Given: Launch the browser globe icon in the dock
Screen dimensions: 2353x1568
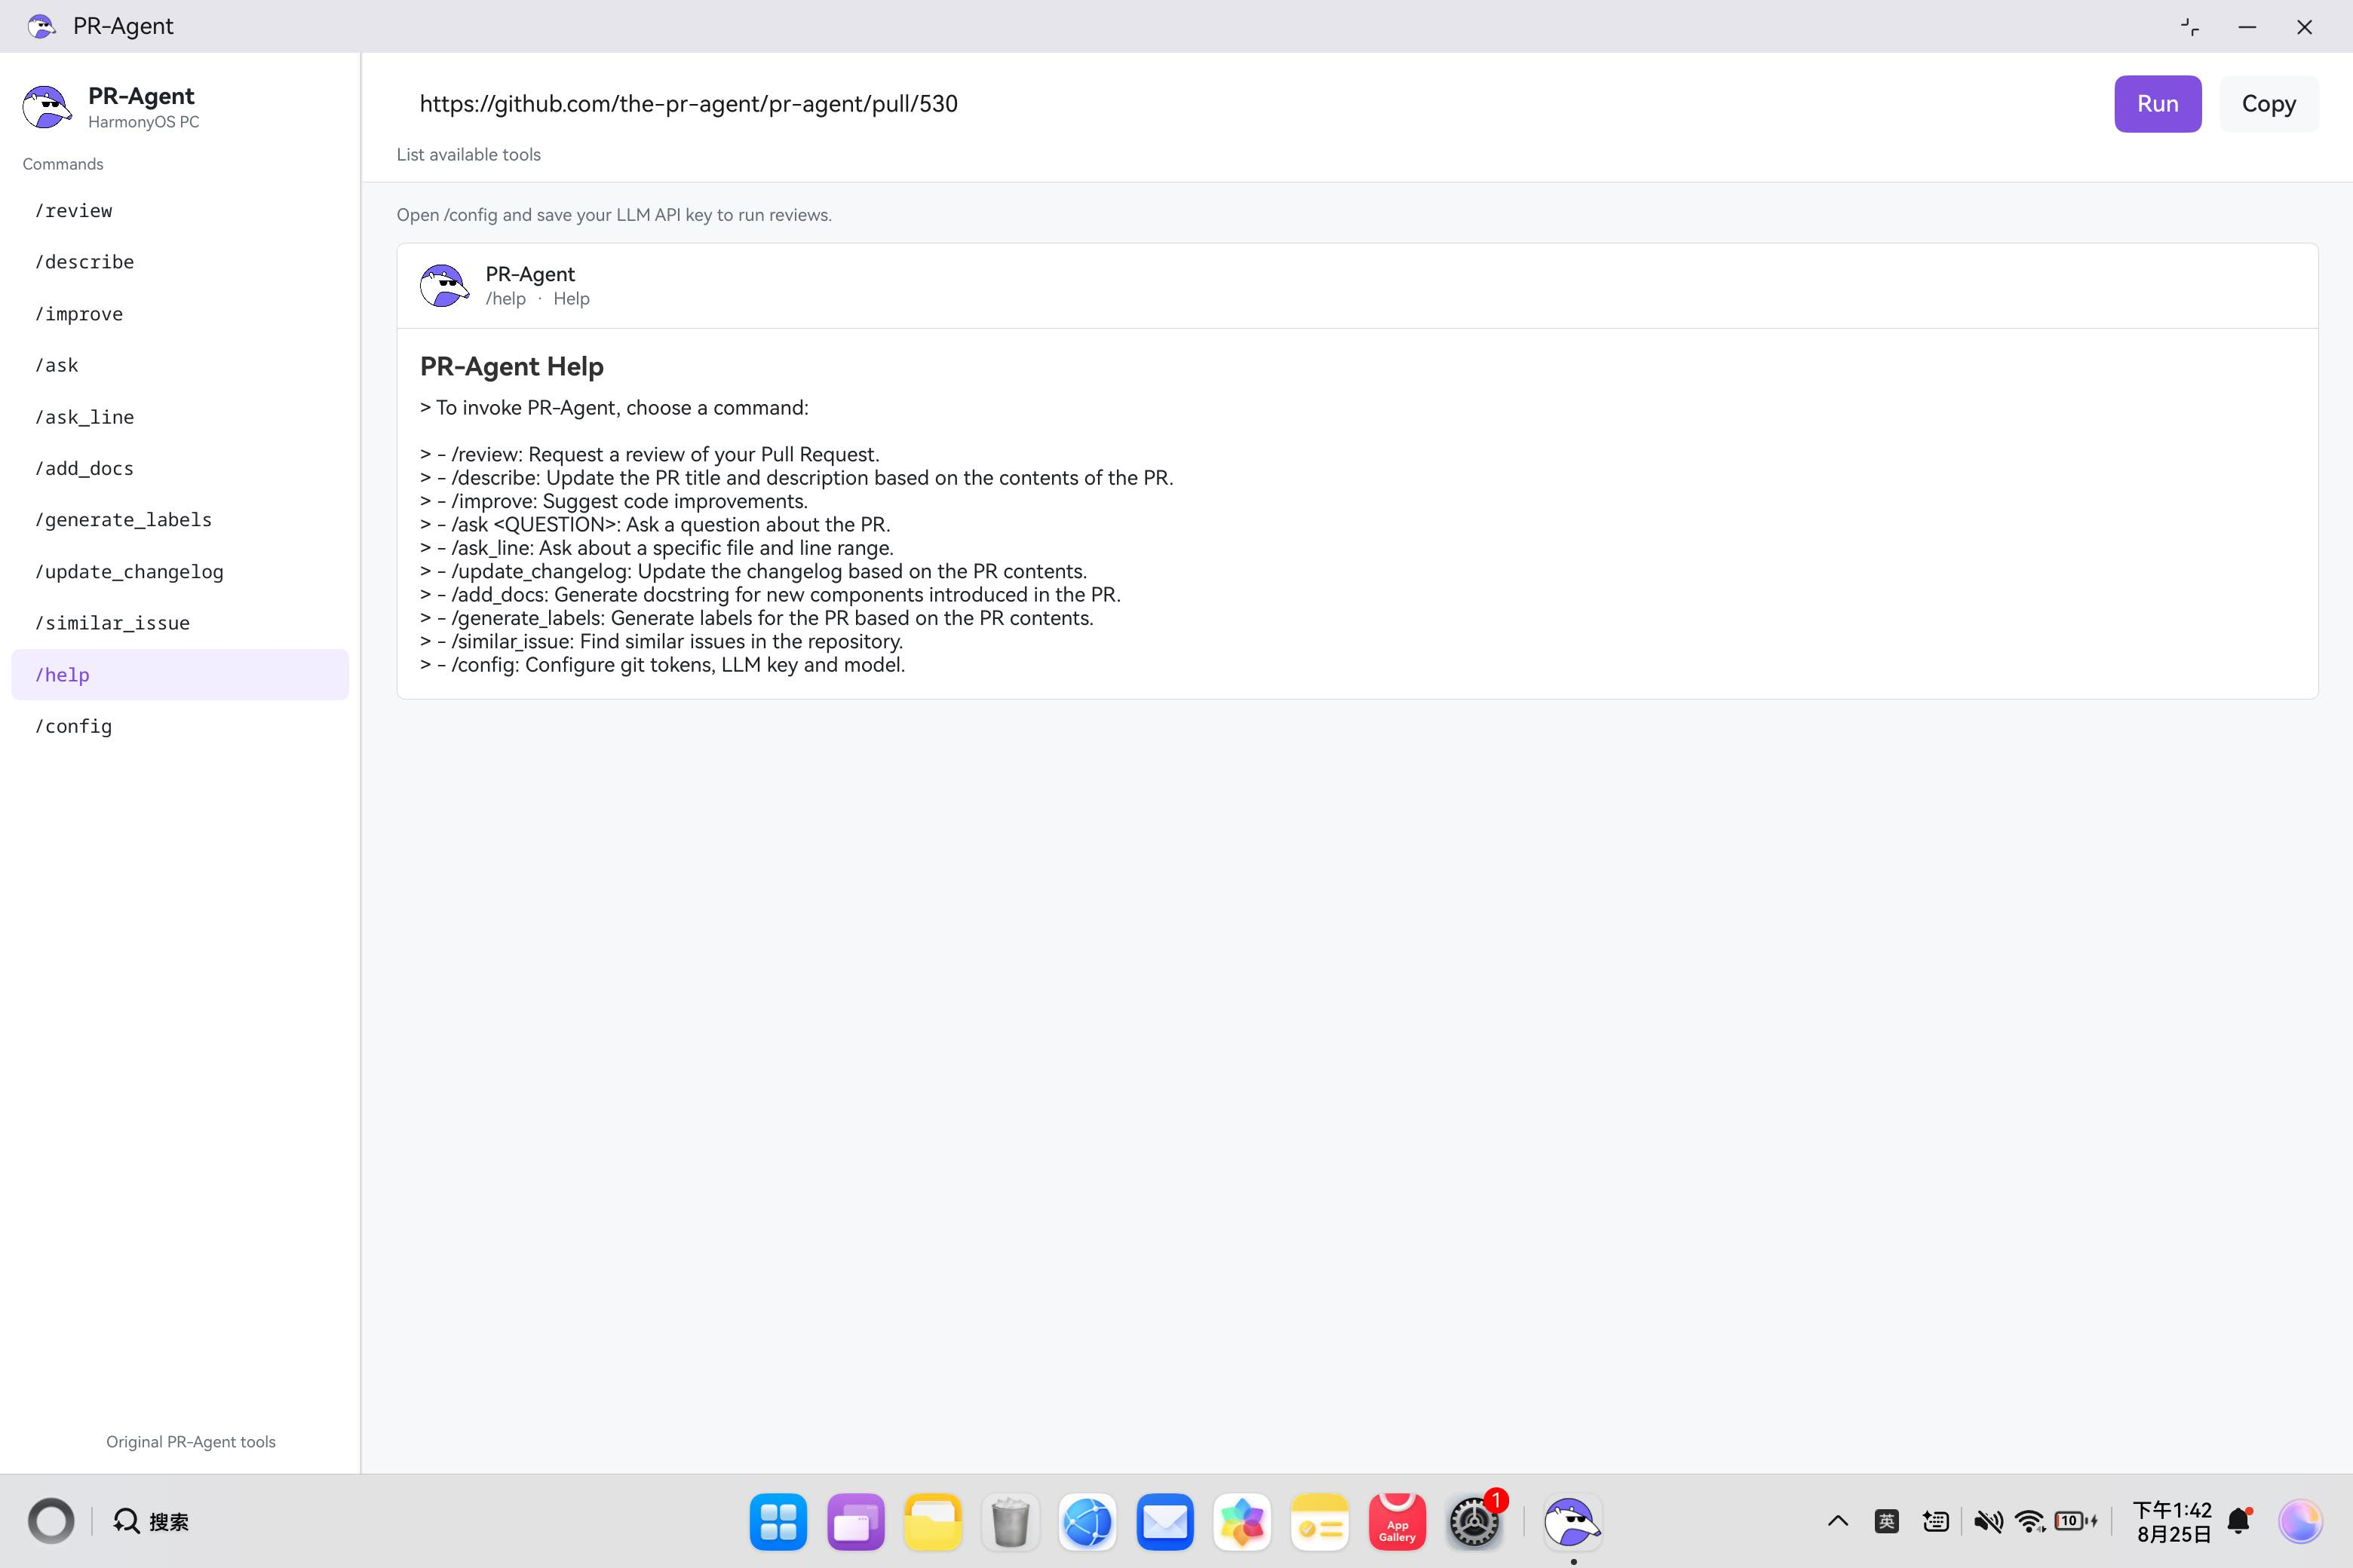Looking at the screenshot, I should coord(1088,1521).
